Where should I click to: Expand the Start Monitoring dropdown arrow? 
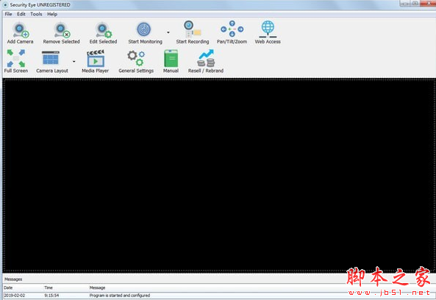click(168, 32)
